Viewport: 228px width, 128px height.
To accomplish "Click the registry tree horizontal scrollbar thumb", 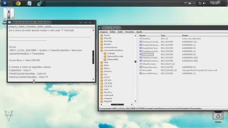I will click(x=117, y=105).
